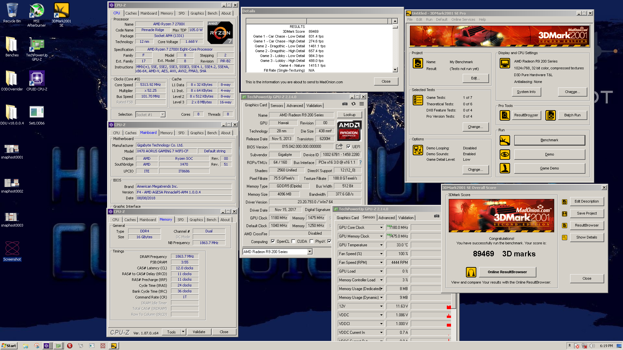Click 6:19 PM clock in system tray
The width and height of the screenshot is (623, 350).
pos(606,346)
